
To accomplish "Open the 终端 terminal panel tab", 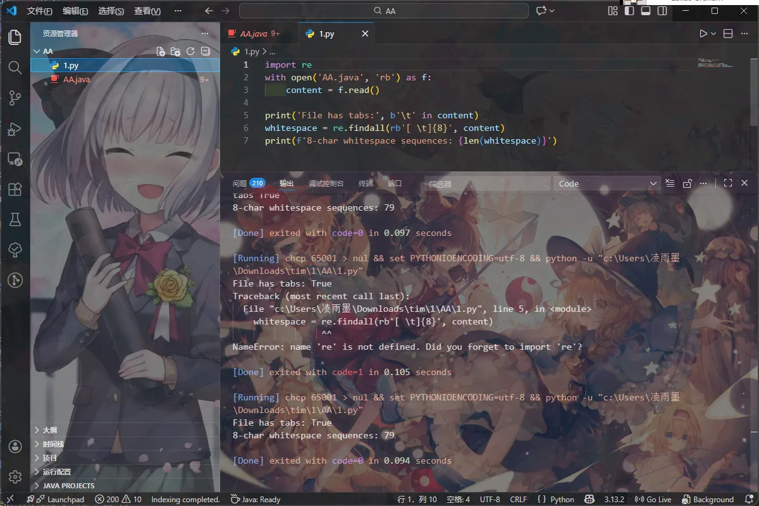I will tap(366, 183).
